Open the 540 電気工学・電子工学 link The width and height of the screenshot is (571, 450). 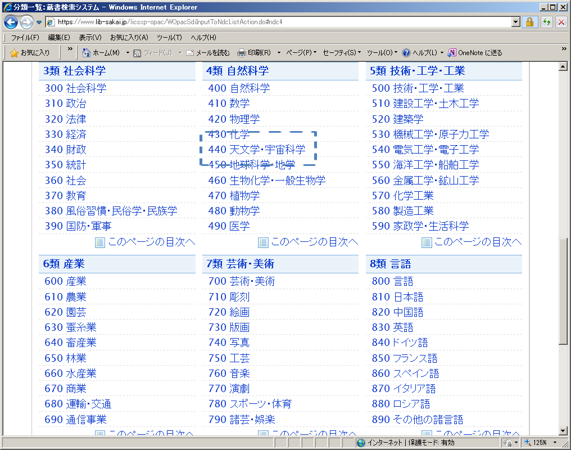tap(425, 150)
